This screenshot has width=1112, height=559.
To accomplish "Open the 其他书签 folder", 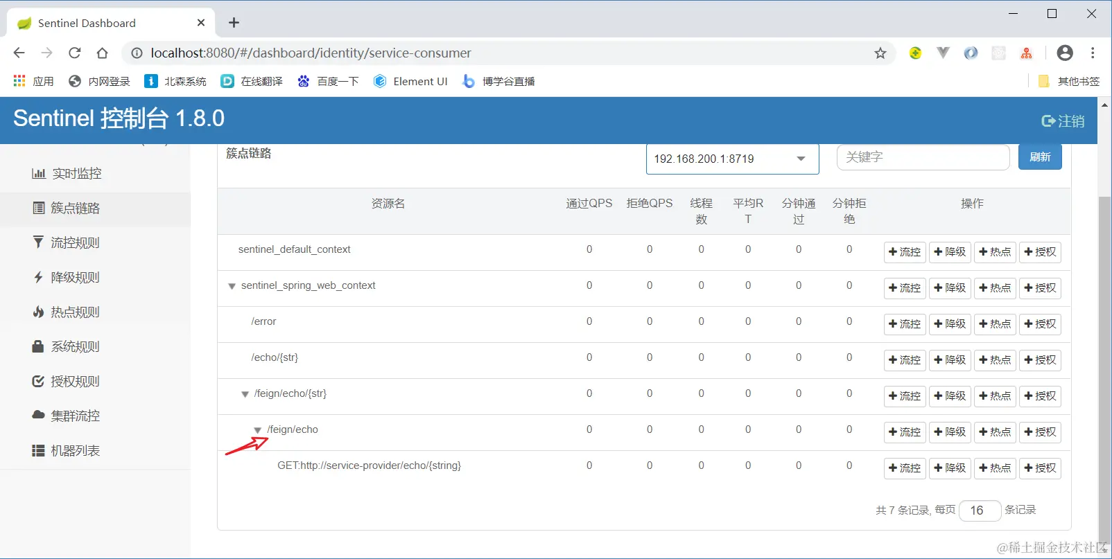I will [x=1068, y=81].
